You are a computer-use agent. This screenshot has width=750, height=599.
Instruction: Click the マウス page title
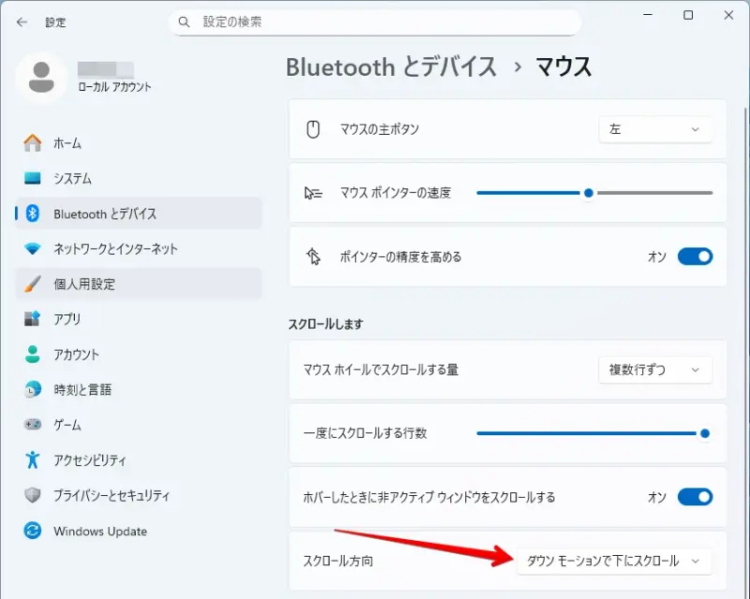(563, 67)
